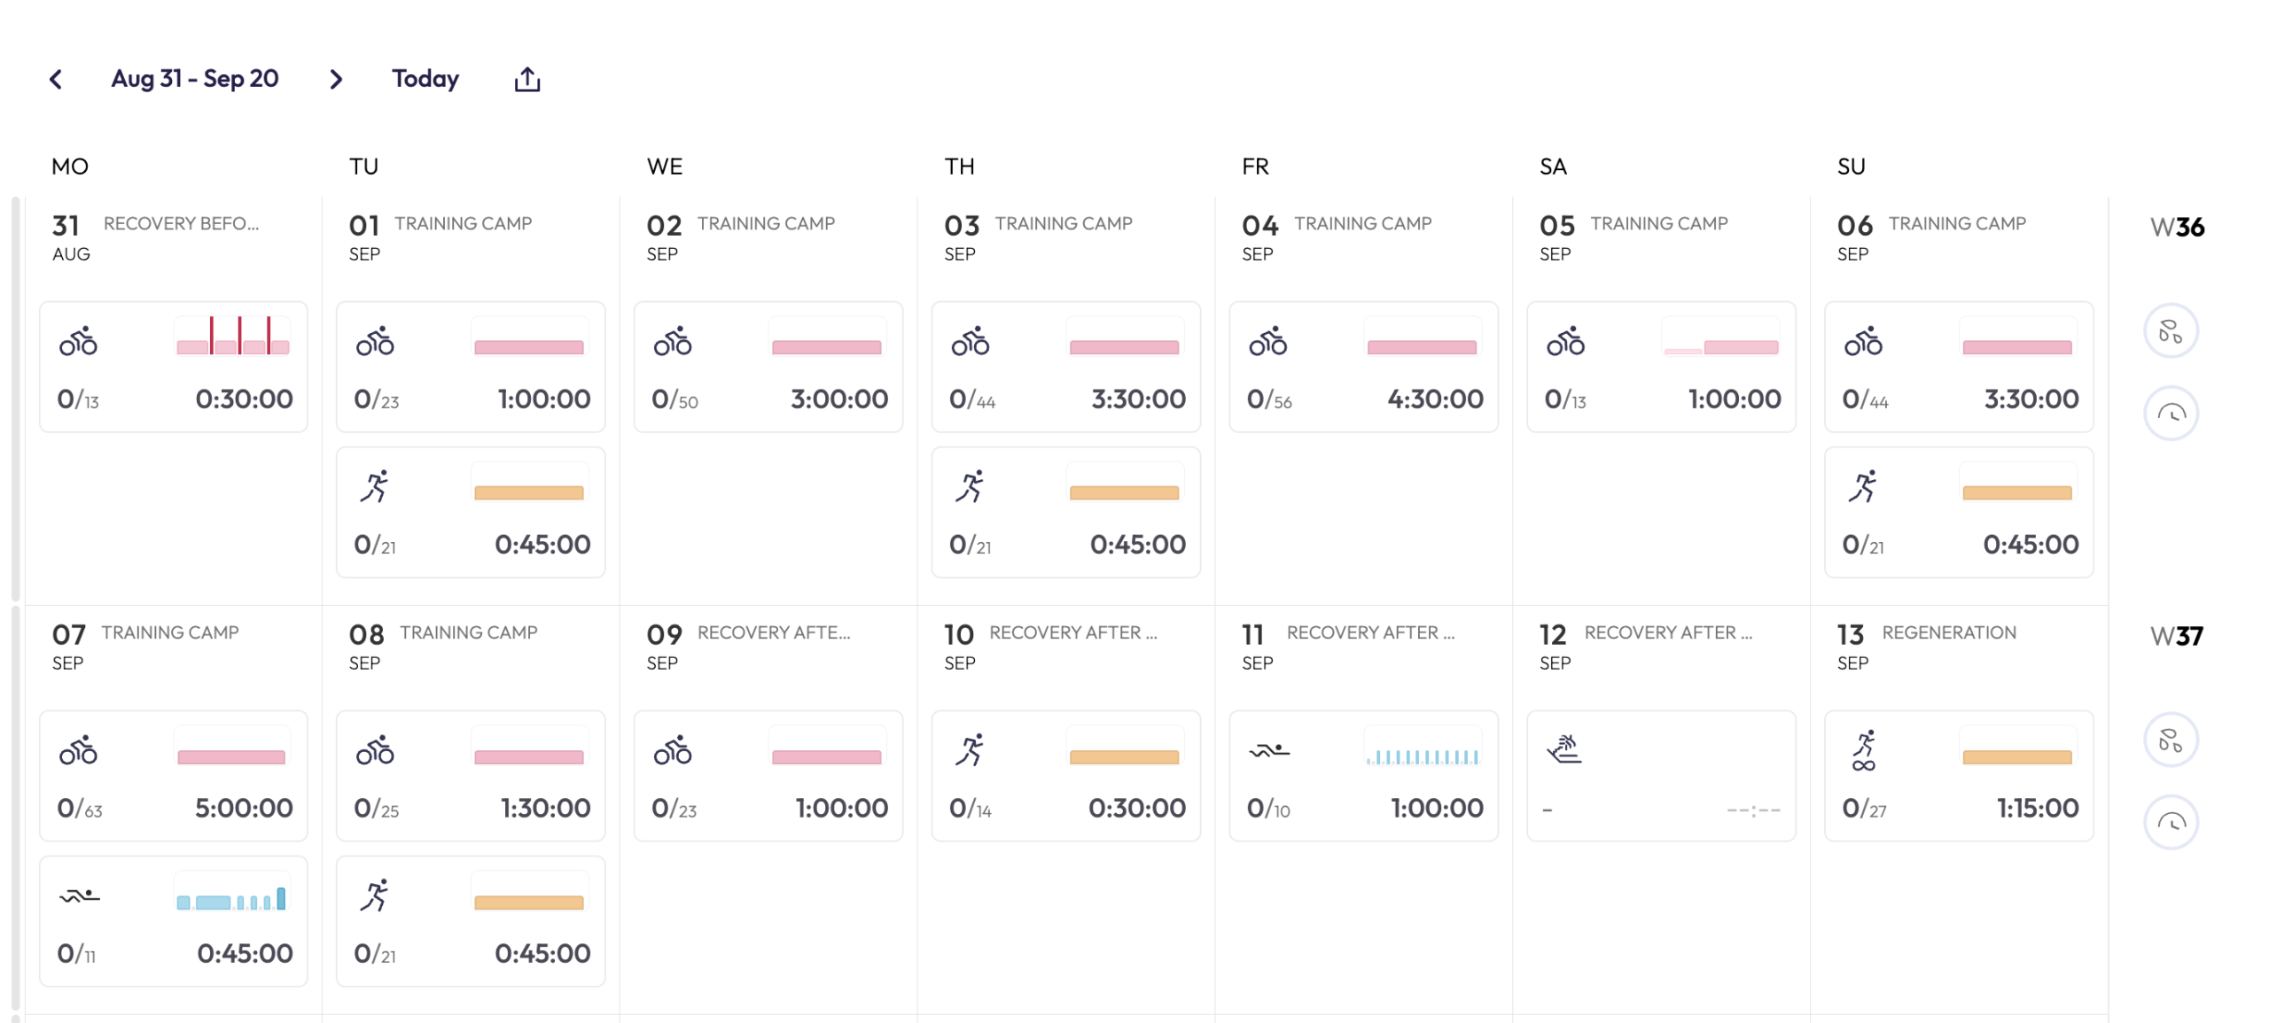The image size is (2269, 1023).
Task: Open Sep 12 recovery massage icon
Action: pos(1563,749)
